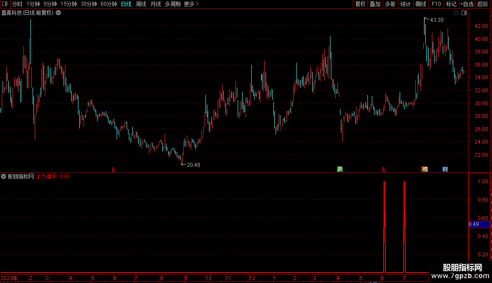Image resolution: width=492 pixels, height=283 pixels.
Task: Add stock via +自选 button
Action: point(467,4)
